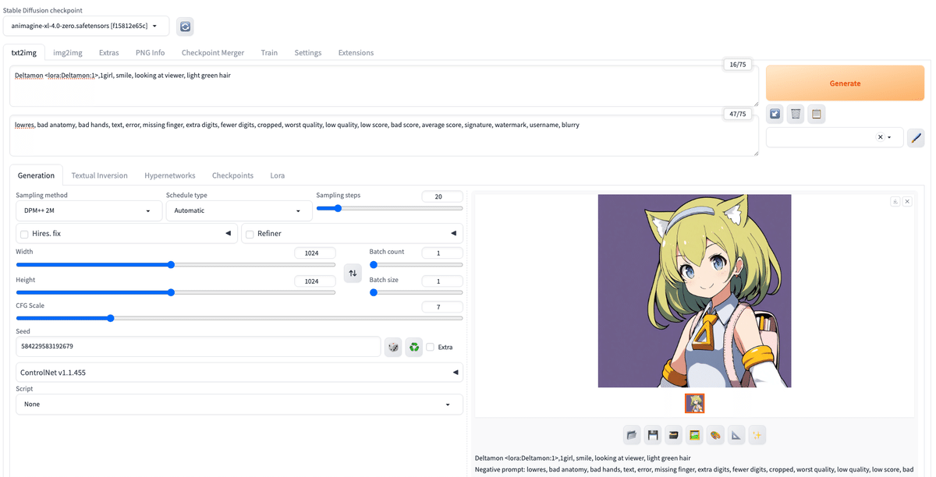Click the Generate button

coord(845,83)
